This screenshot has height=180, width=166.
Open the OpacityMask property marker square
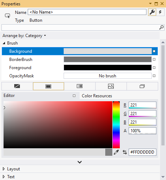154,76
